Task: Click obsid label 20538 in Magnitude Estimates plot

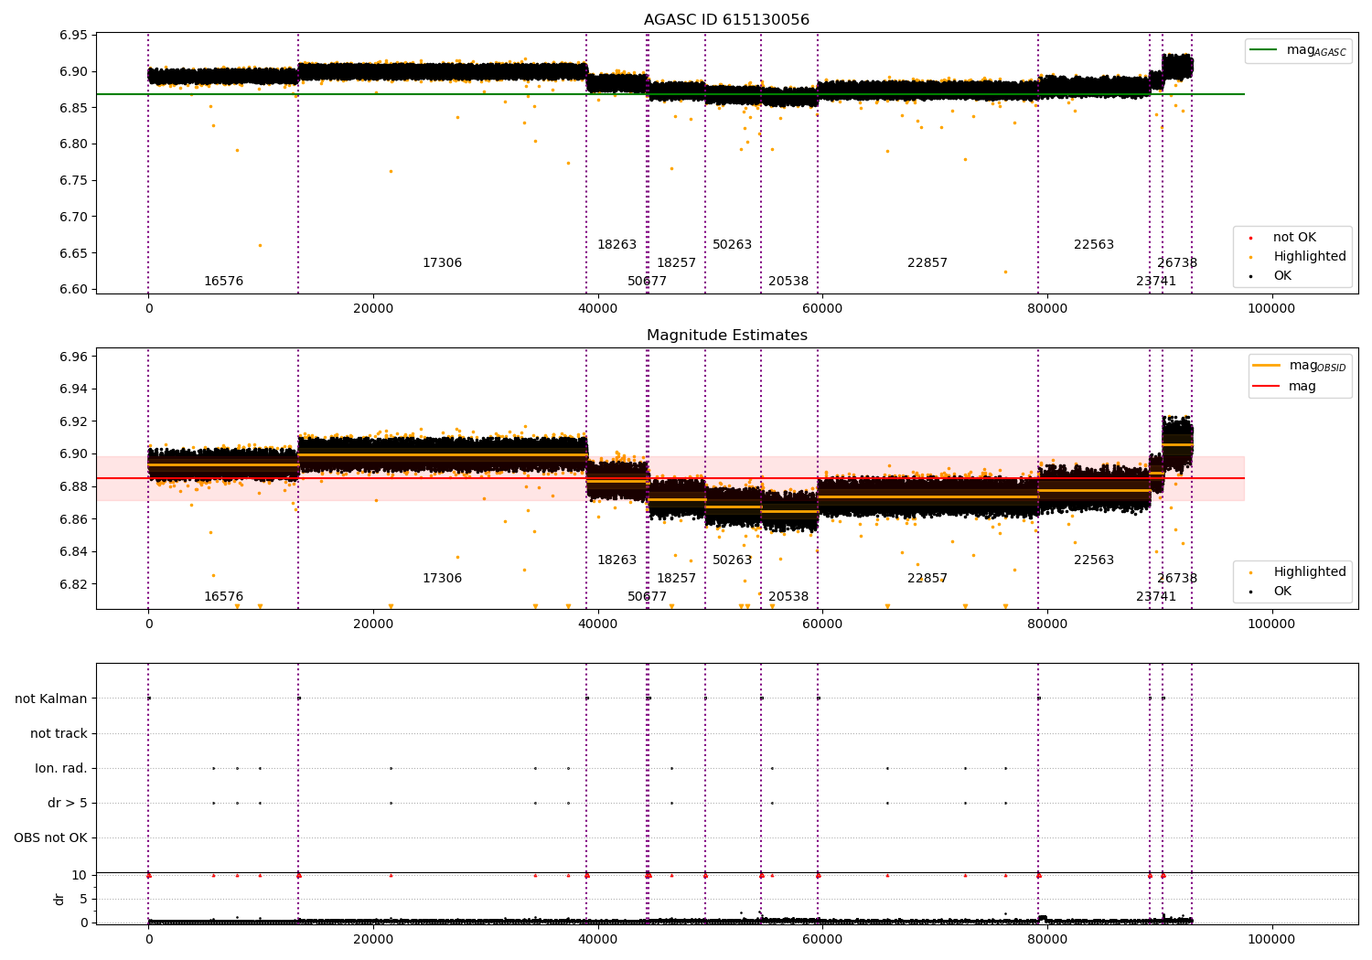Action: pyautogui.click(x=788, y=597)
